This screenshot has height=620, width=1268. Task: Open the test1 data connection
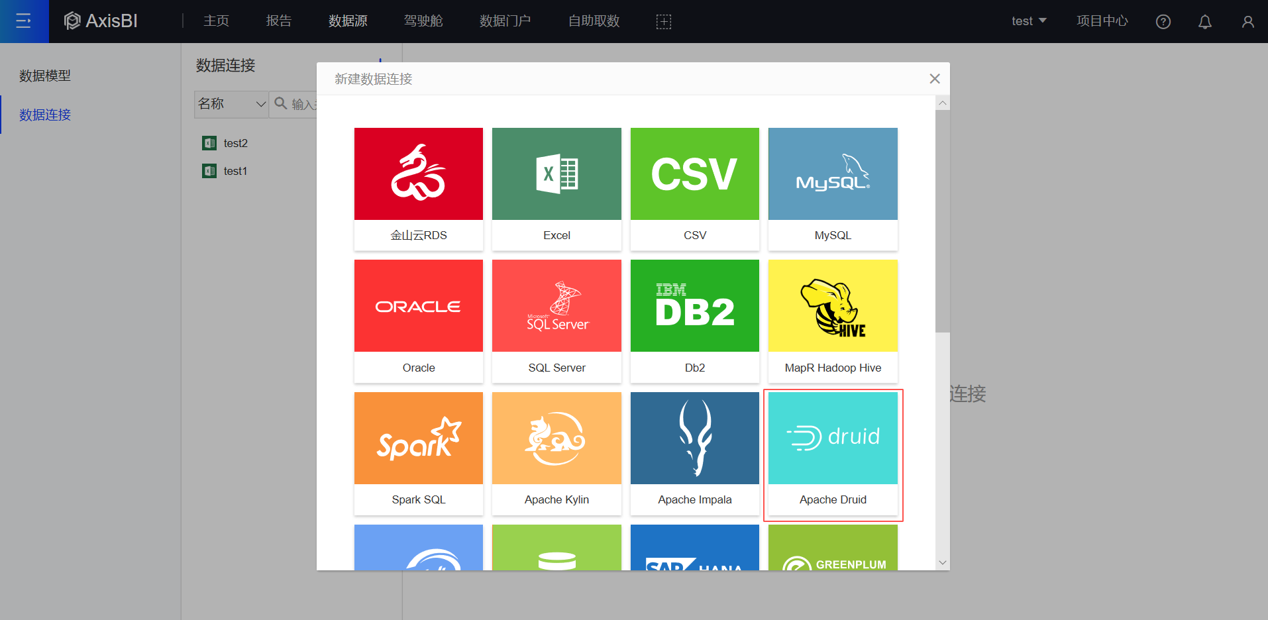235,171
